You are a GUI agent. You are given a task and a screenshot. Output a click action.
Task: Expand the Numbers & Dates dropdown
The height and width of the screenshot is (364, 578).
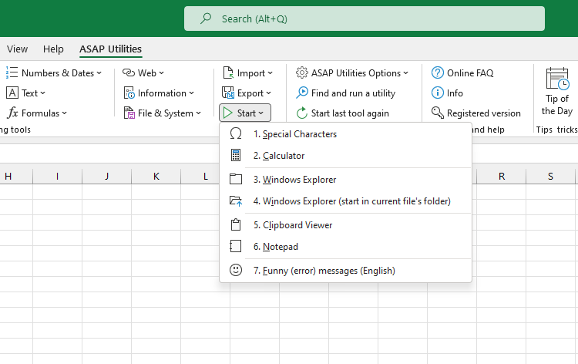click(x=54, y=73)
